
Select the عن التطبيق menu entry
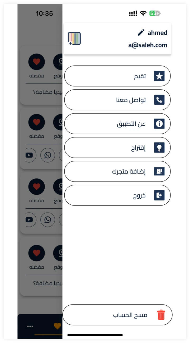(117, 124)
